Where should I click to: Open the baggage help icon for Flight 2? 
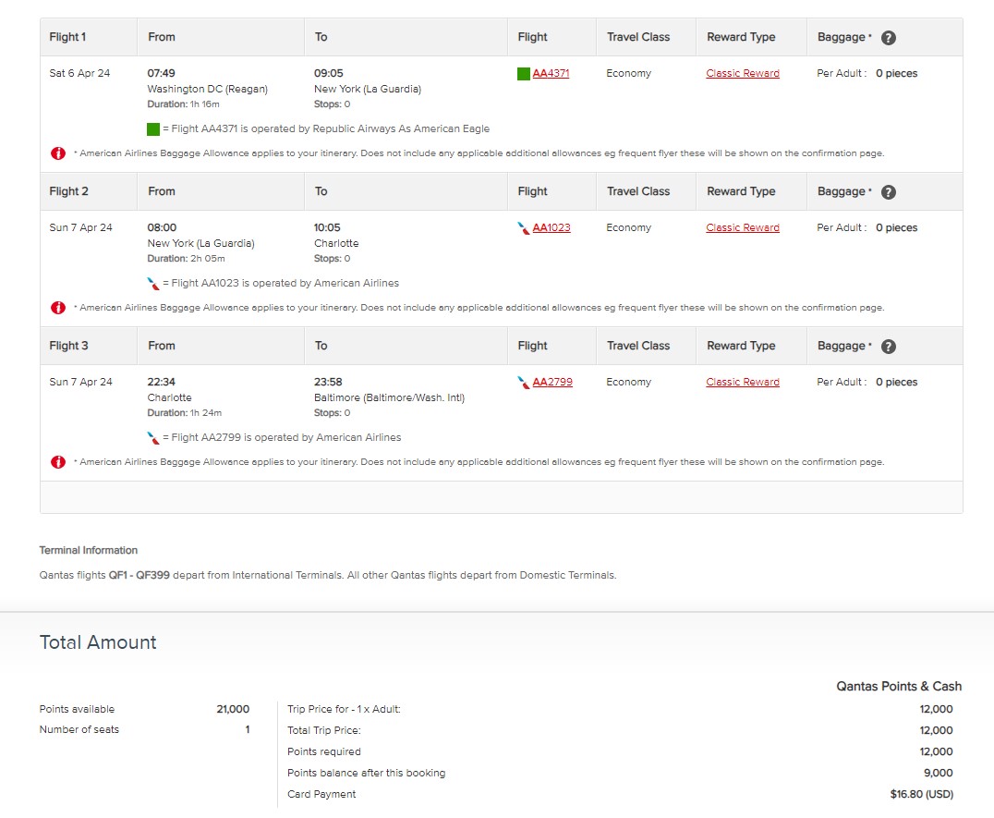tap(888, 191)
